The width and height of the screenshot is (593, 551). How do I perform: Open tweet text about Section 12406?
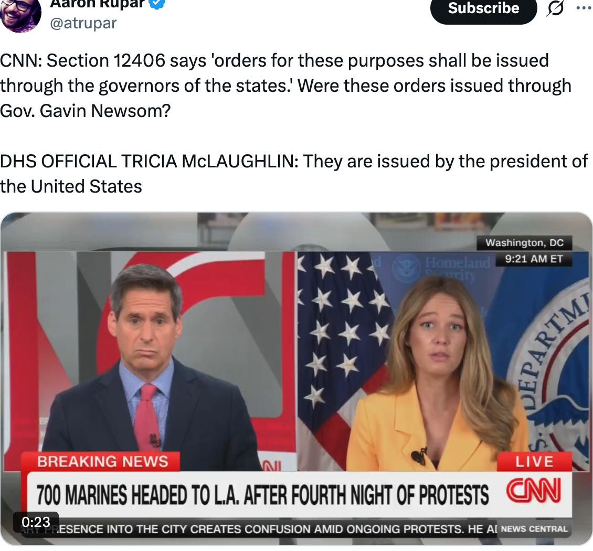click(285, 86)
